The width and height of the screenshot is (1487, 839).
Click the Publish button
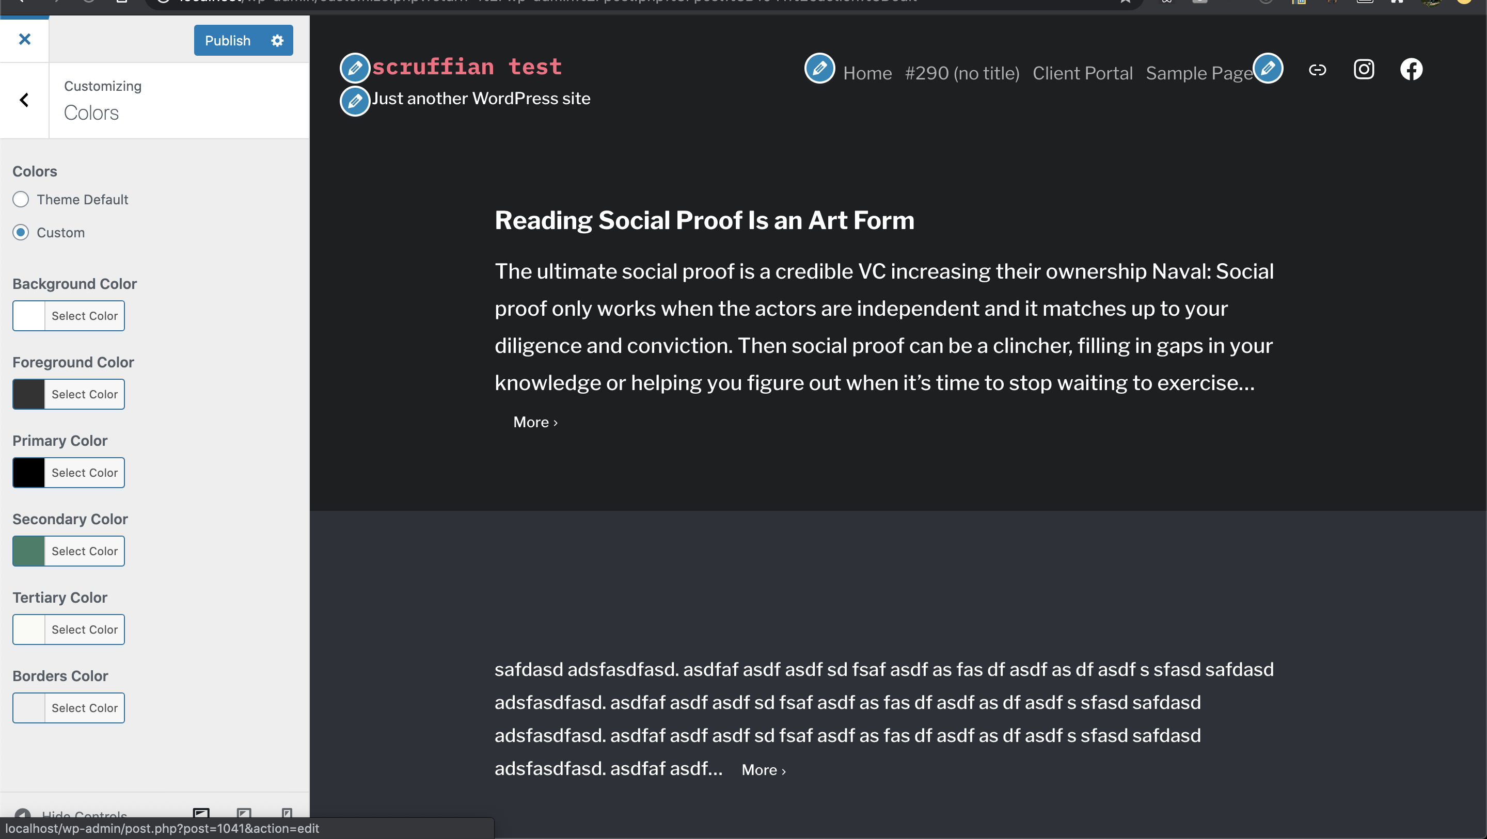point(227,40)
